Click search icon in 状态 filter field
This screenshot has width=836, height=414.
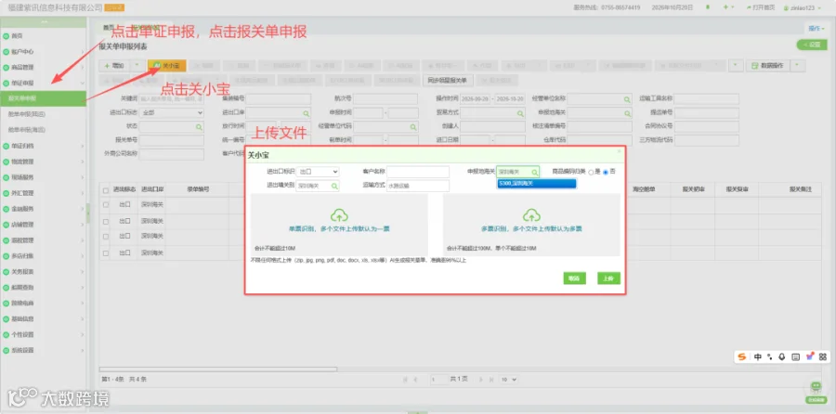[x=199, y=127]
